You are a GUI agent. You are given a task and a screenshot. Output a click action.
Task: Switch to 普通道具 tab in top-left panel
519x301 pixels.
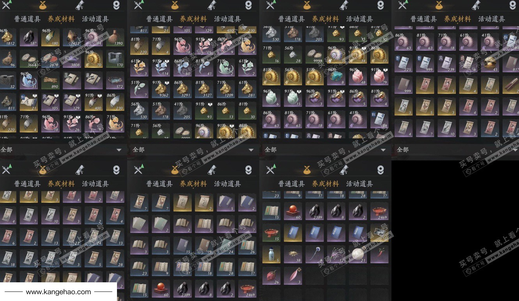point(27,19)
